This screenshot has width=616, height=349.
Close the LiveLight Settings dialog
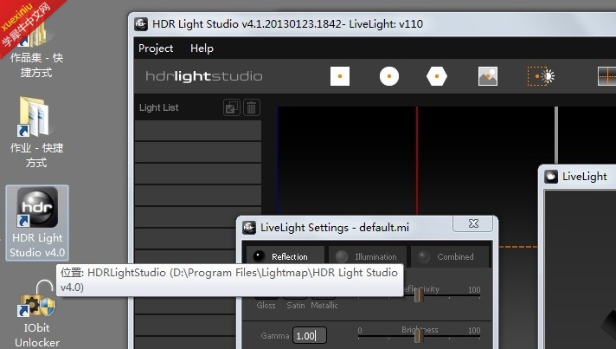473,223
